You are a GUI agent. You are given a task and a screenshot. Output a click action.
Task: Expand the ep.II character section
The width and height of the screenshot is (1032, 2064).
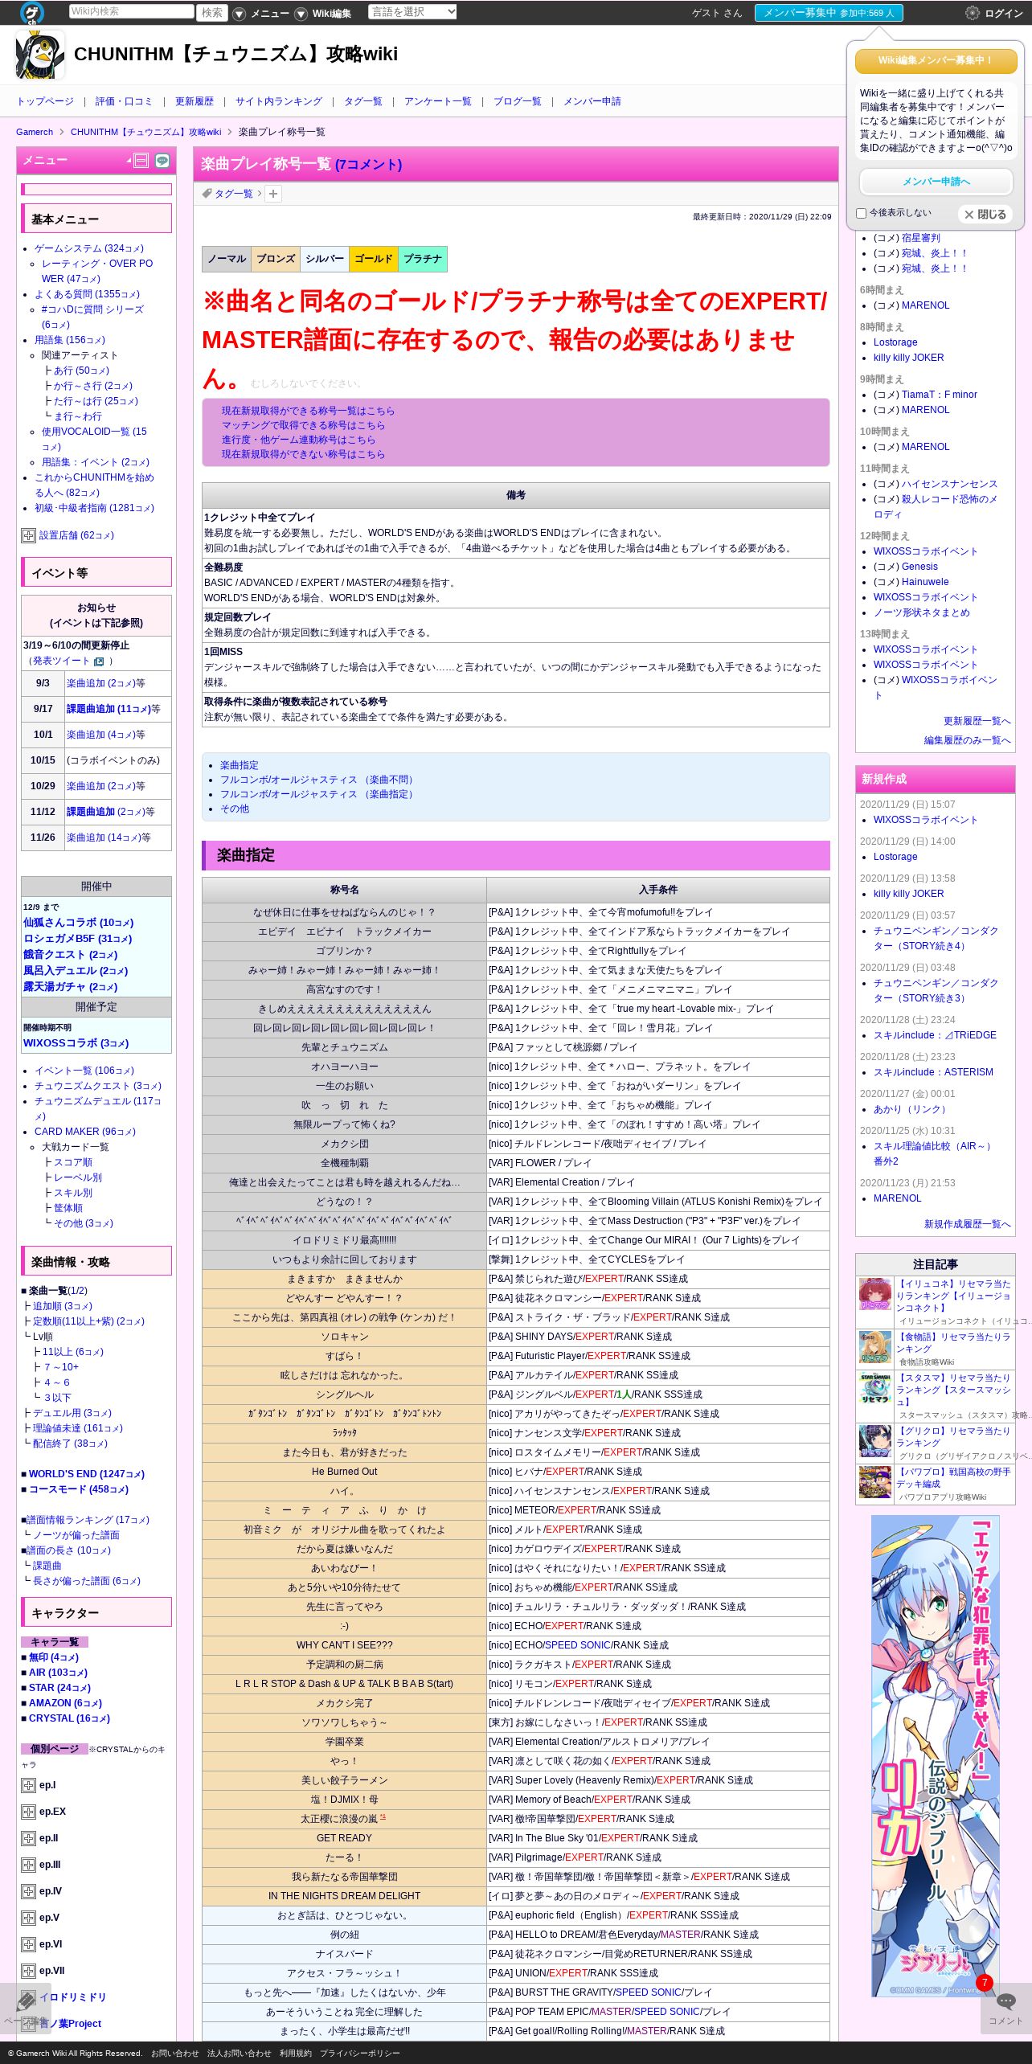[28, 1838]
